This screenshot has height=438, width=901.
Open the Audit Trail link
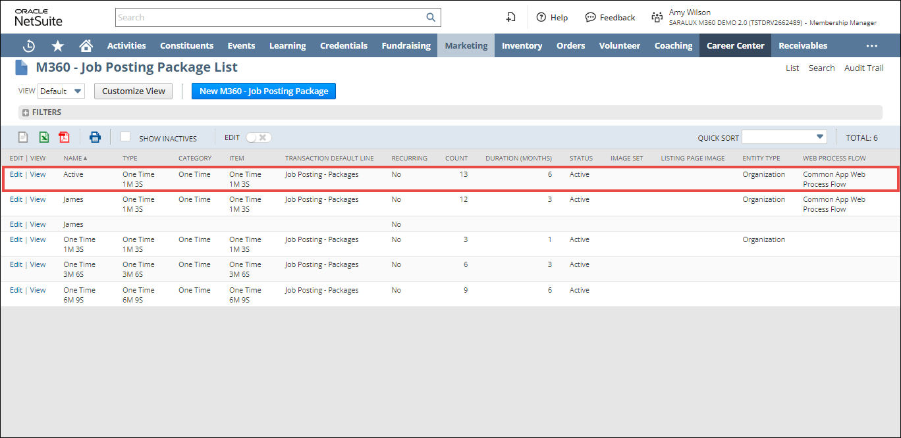pos(863,68)
